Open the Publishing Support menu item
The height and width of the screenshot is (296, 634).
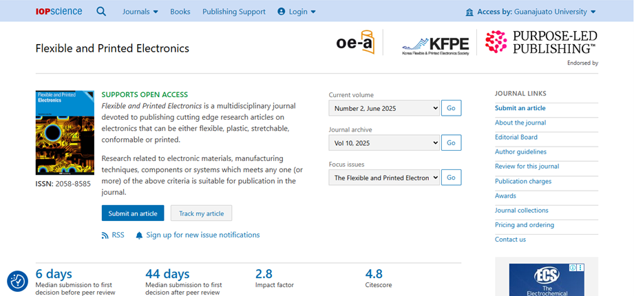234,12
